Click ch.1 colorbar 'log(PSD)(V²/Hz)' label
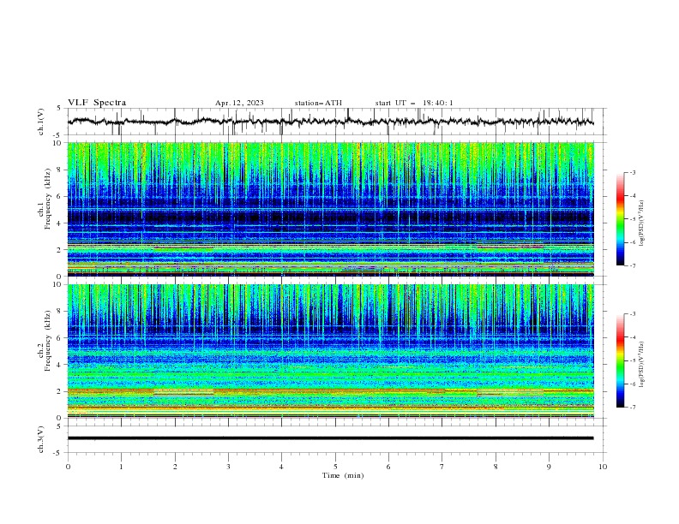679x524 pixels. click(642, 223)
